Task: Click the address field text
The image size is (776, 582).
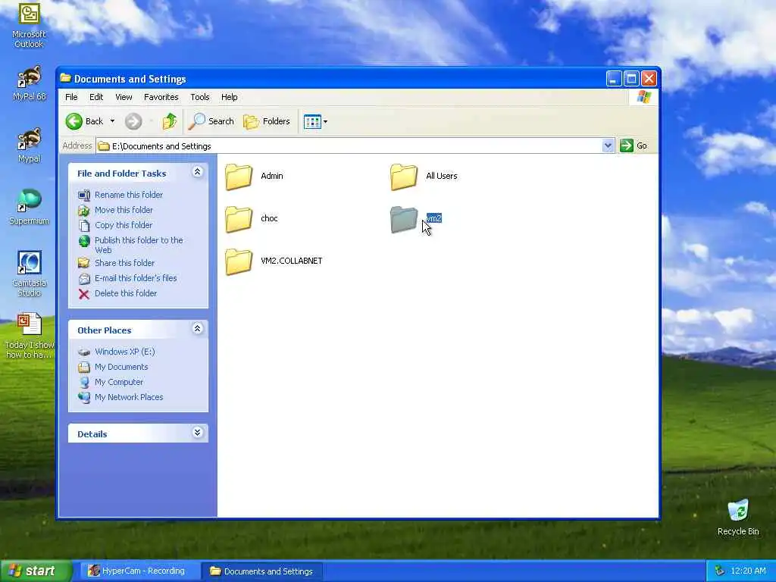Action: point(161,146)
